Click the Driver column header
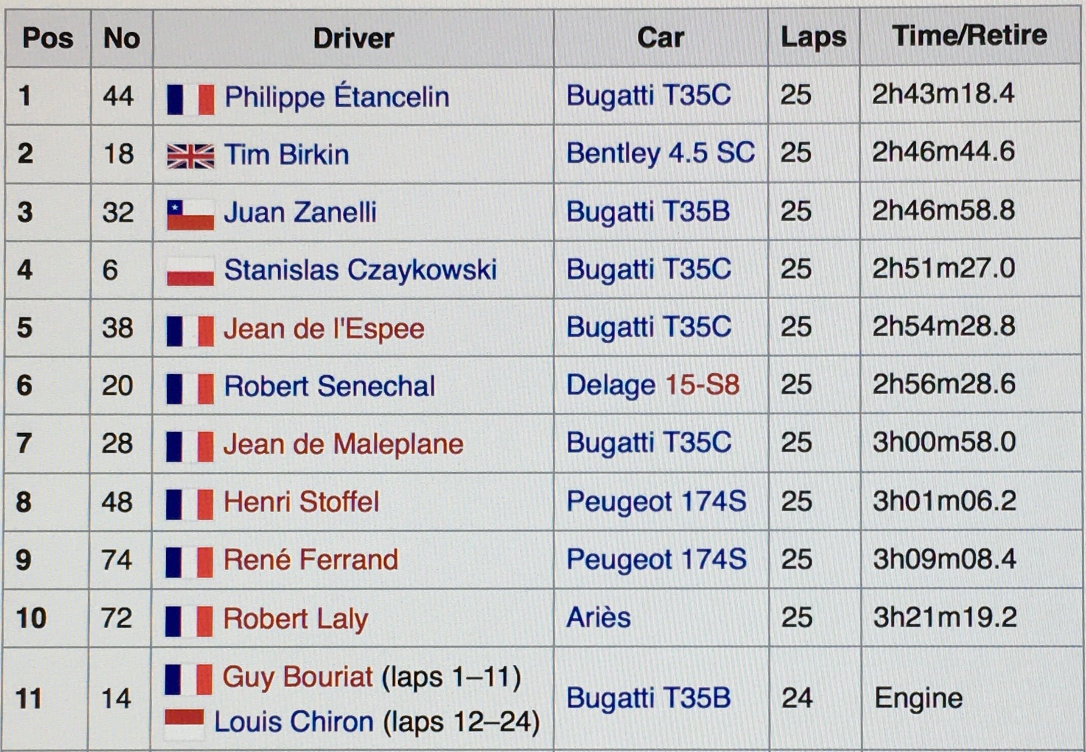This screenshot has height=752, width=1086. 353,38
